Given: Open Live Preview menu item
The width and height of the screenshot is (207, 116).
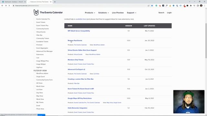Looking at the screenshot, I should [x=118, y=13].
